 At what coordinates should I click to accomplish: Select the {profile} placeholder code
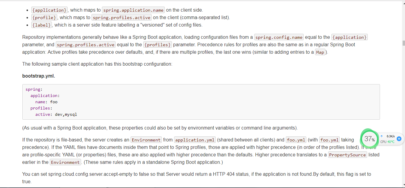click(x=44, y=17)
